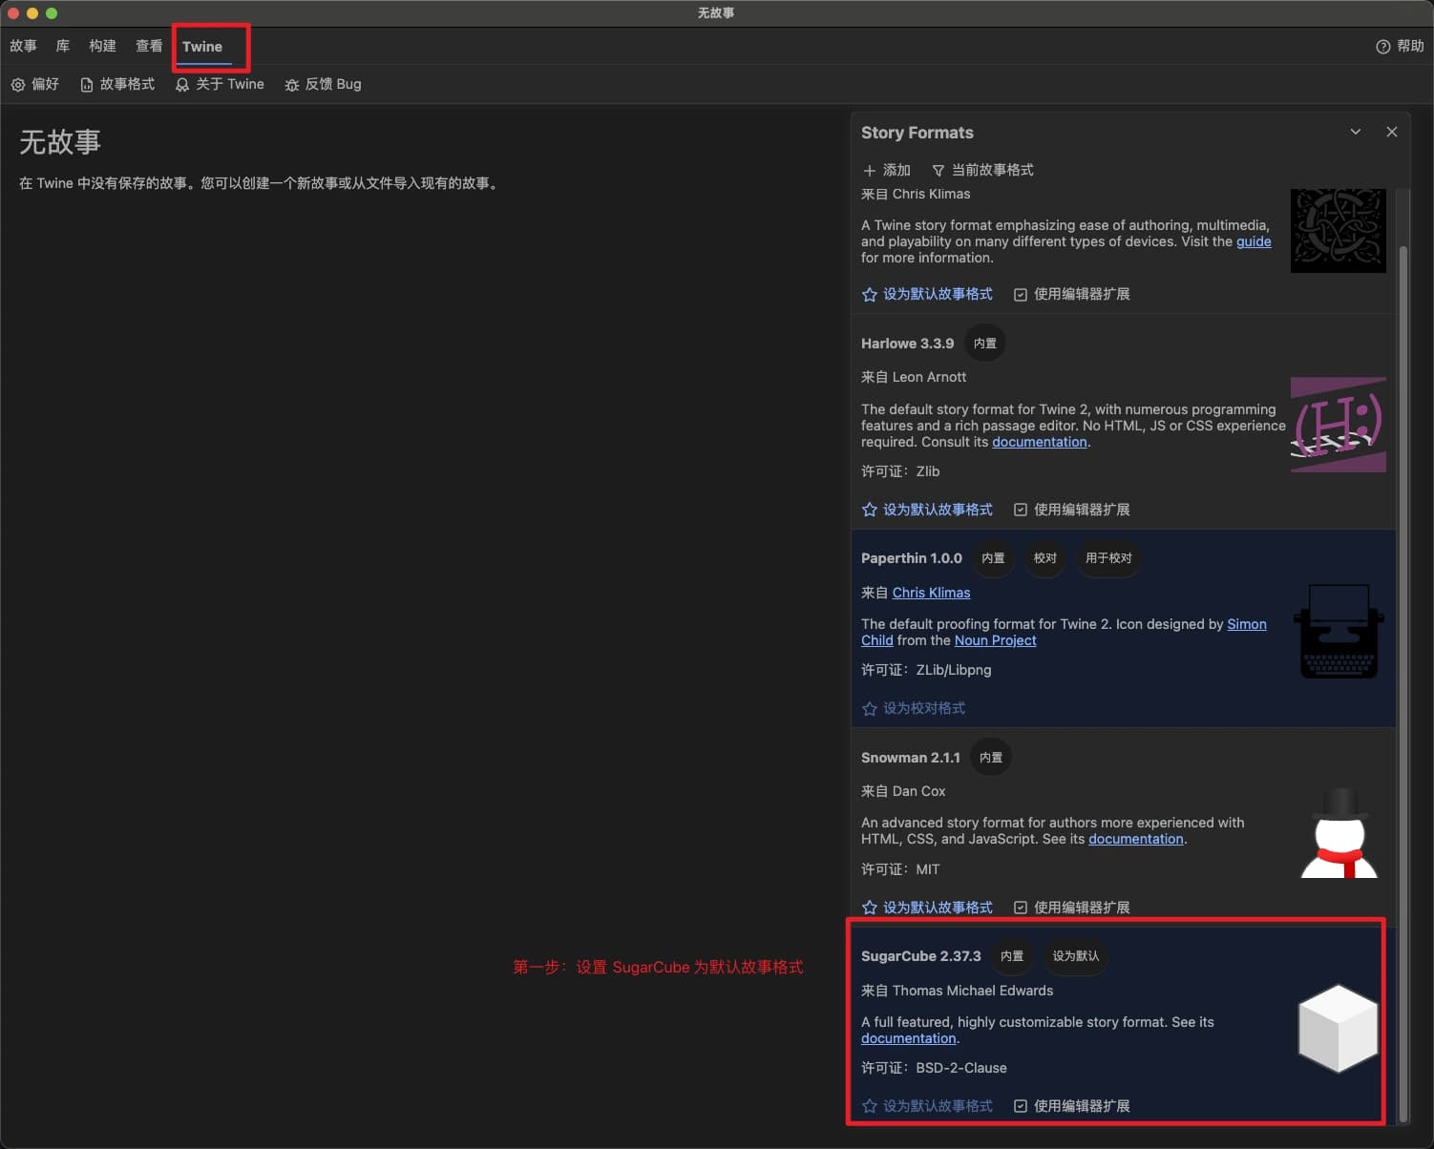
Task: Click the 添加 plus icon to add format
Action: tap(870, 171)
